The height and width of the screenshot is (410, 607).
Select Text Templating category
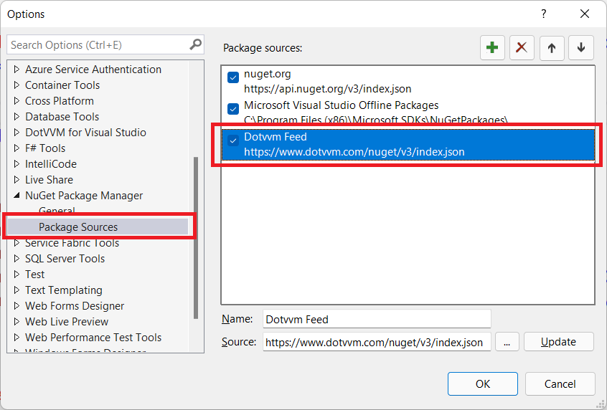[64, 290]
